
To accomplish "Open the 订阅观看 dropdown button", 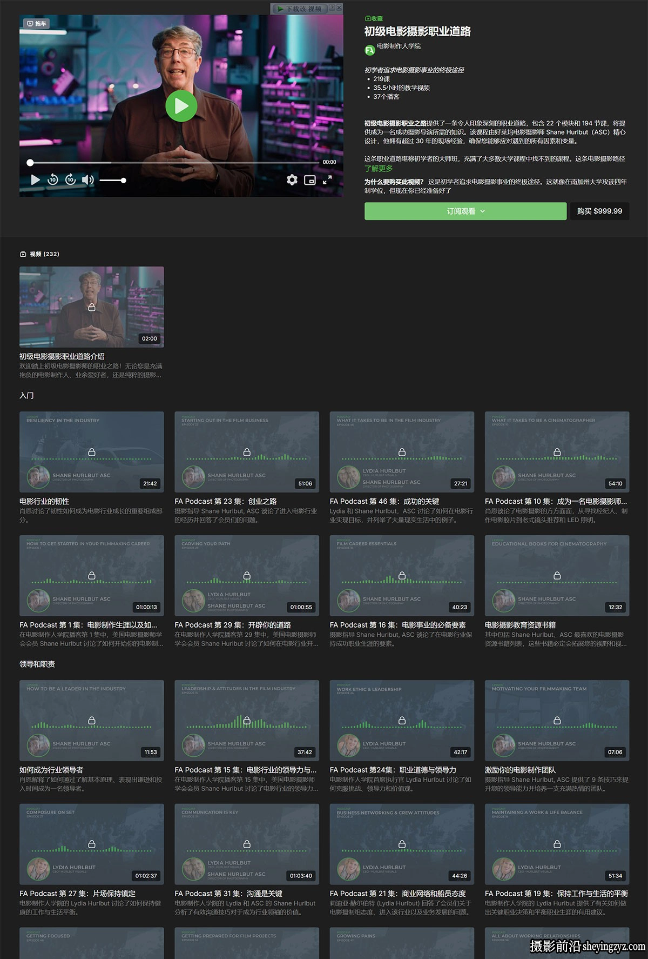I will pos(465,211).
